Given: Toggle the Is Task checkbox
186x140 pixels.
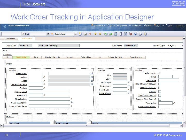Looking at the screenshot, I should [x=160, y=92].
